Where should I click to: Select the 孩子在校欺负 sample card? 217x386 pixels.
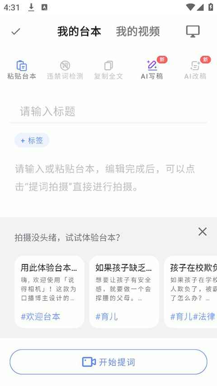191,292
